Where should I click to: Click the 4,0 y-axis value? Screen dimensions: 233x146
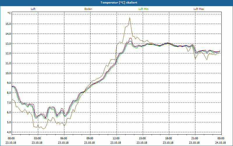tap(9, 132)
